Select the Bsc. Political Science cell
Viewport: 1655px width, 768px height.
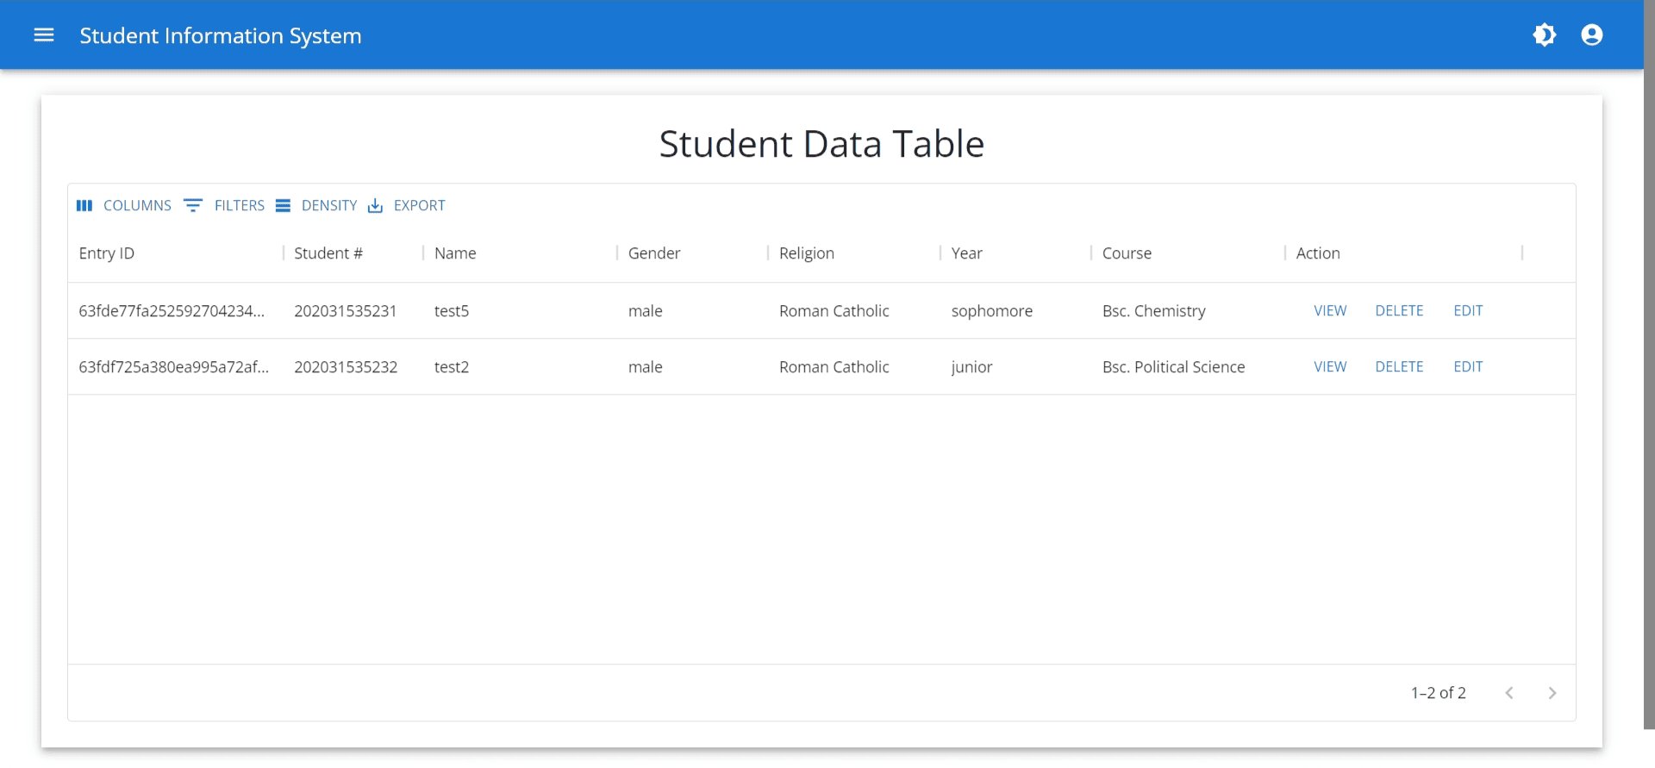point(1173,367)
